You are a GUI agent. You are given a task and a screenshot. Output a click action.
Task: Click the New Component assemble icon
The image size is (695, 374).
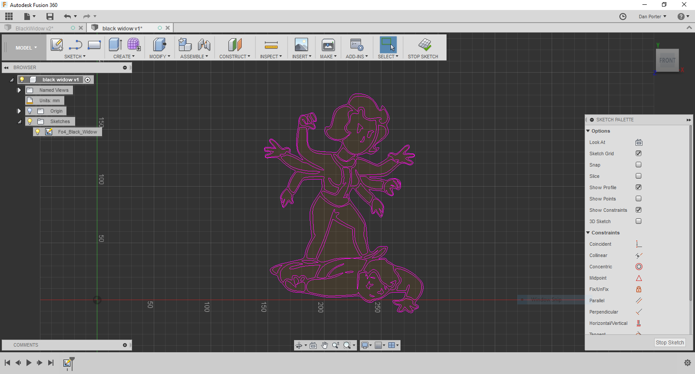[185, 45]
